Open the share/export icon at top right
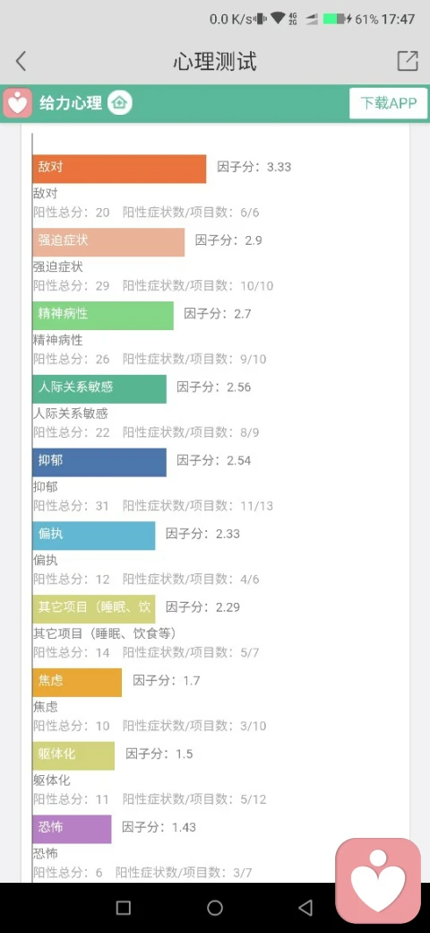The height and width of the screenshot is (933, 430). click(408, 61)
